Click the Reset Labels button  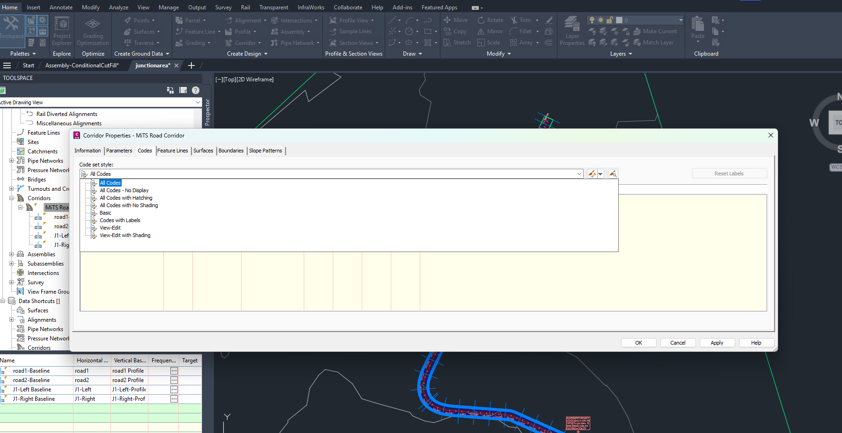pos(729,173)
